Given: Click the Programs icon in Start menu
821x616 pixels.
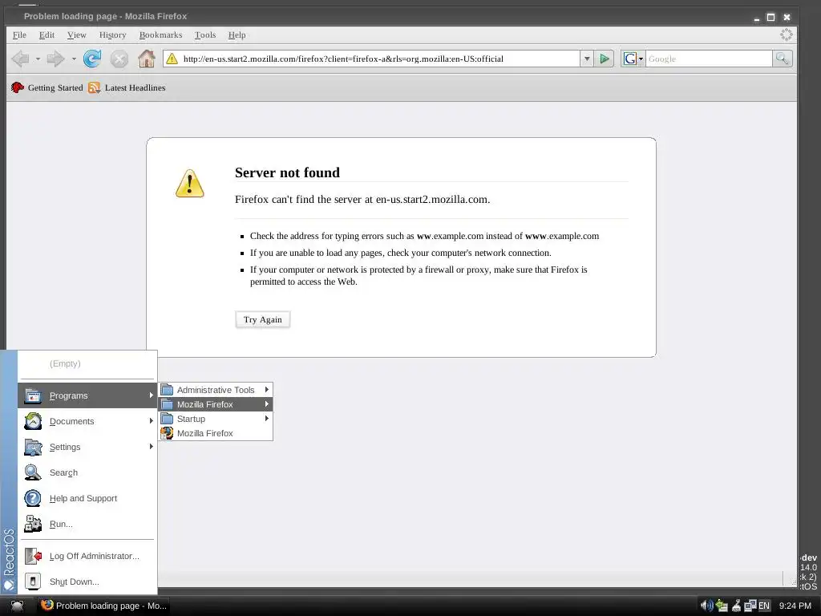Looking at the screenshot, I should pos(32,395).
